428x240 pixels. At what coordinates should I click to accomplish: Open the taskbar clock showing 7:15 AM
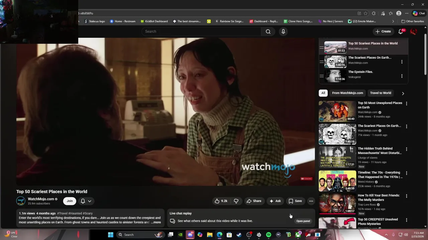(419, 235)
